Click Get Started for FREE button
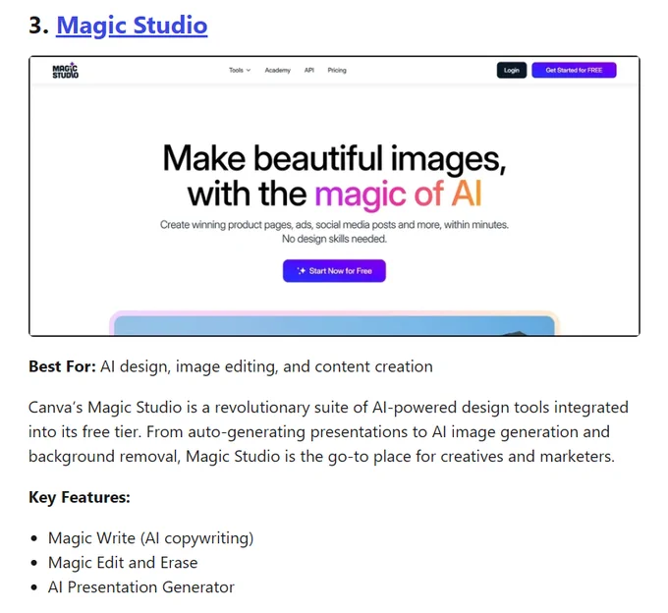668x613 pixels. (x=574, y=71)
